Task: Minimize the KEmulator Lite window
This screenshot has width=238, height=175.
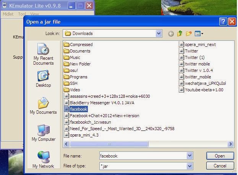Action: point(71,6)
